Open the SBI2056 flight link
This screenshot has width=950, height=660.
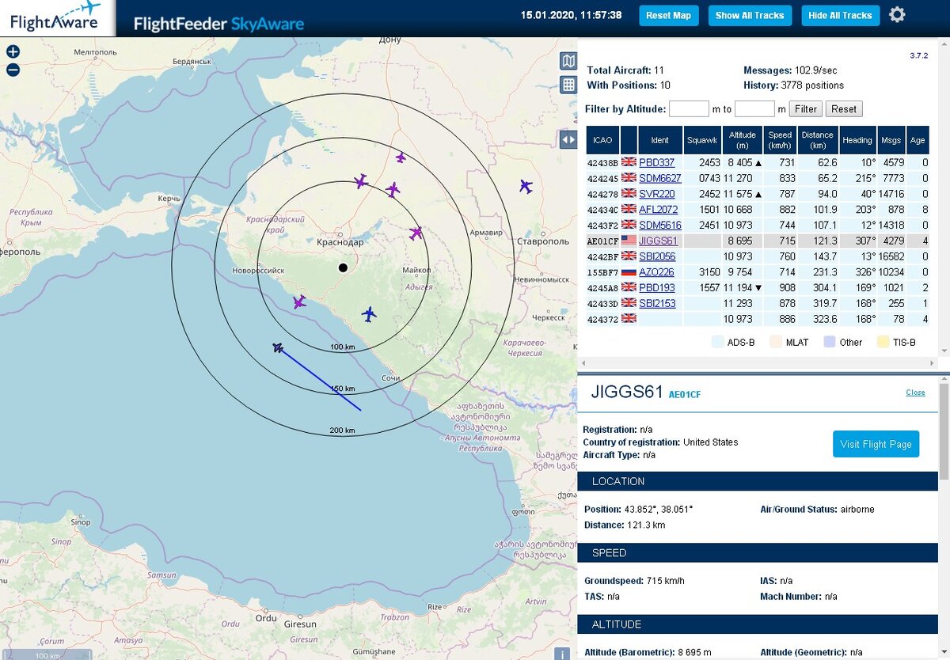(658, 256)
